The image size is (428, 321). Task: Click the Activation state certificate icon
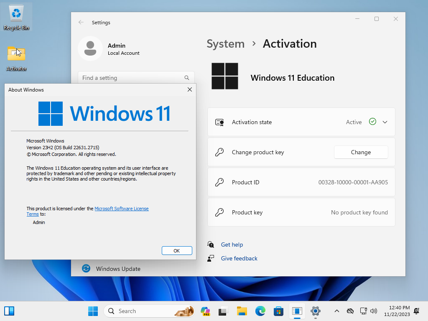tap(219, 122)
